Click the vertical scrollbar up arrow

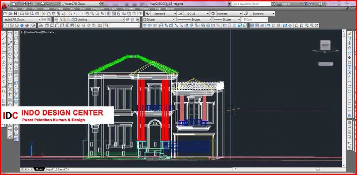pyautogui.click(x=344, y=31)
